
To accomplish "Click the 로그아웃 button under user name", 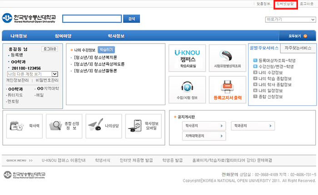I will [50, 49].
